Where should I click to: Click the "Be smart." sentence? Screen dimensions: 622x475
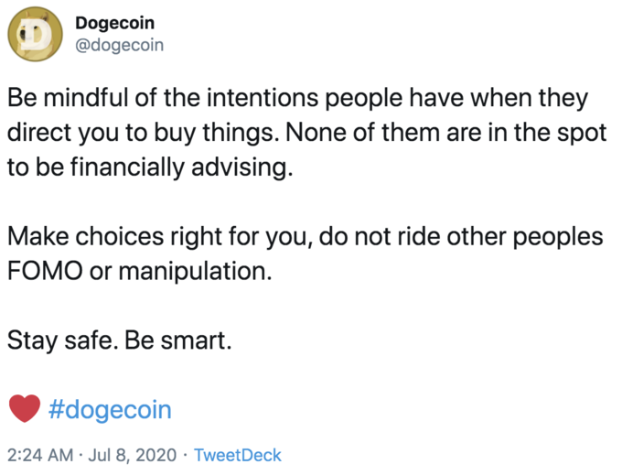(178, 340)
